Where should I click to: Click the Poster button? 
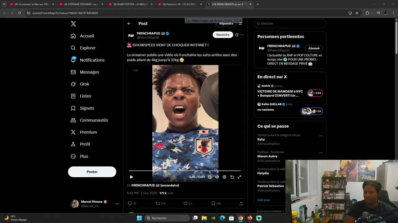coord(92,172)
